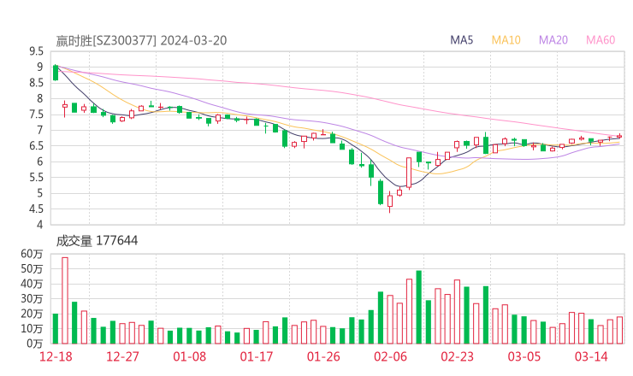This screenshot has height=376, width=633.
Task: Click the 03-05 date axis label
Action: [x=524, y=356]
